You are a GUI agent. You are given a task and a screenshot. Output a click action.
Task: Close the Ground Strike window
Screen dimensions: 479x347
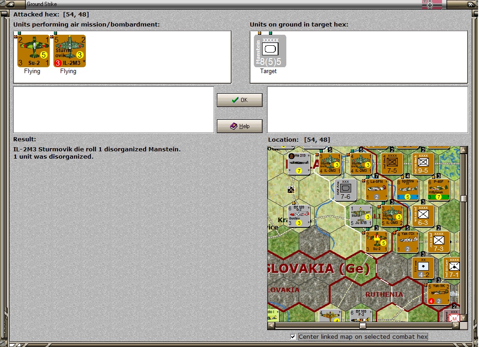coord(471,4)
